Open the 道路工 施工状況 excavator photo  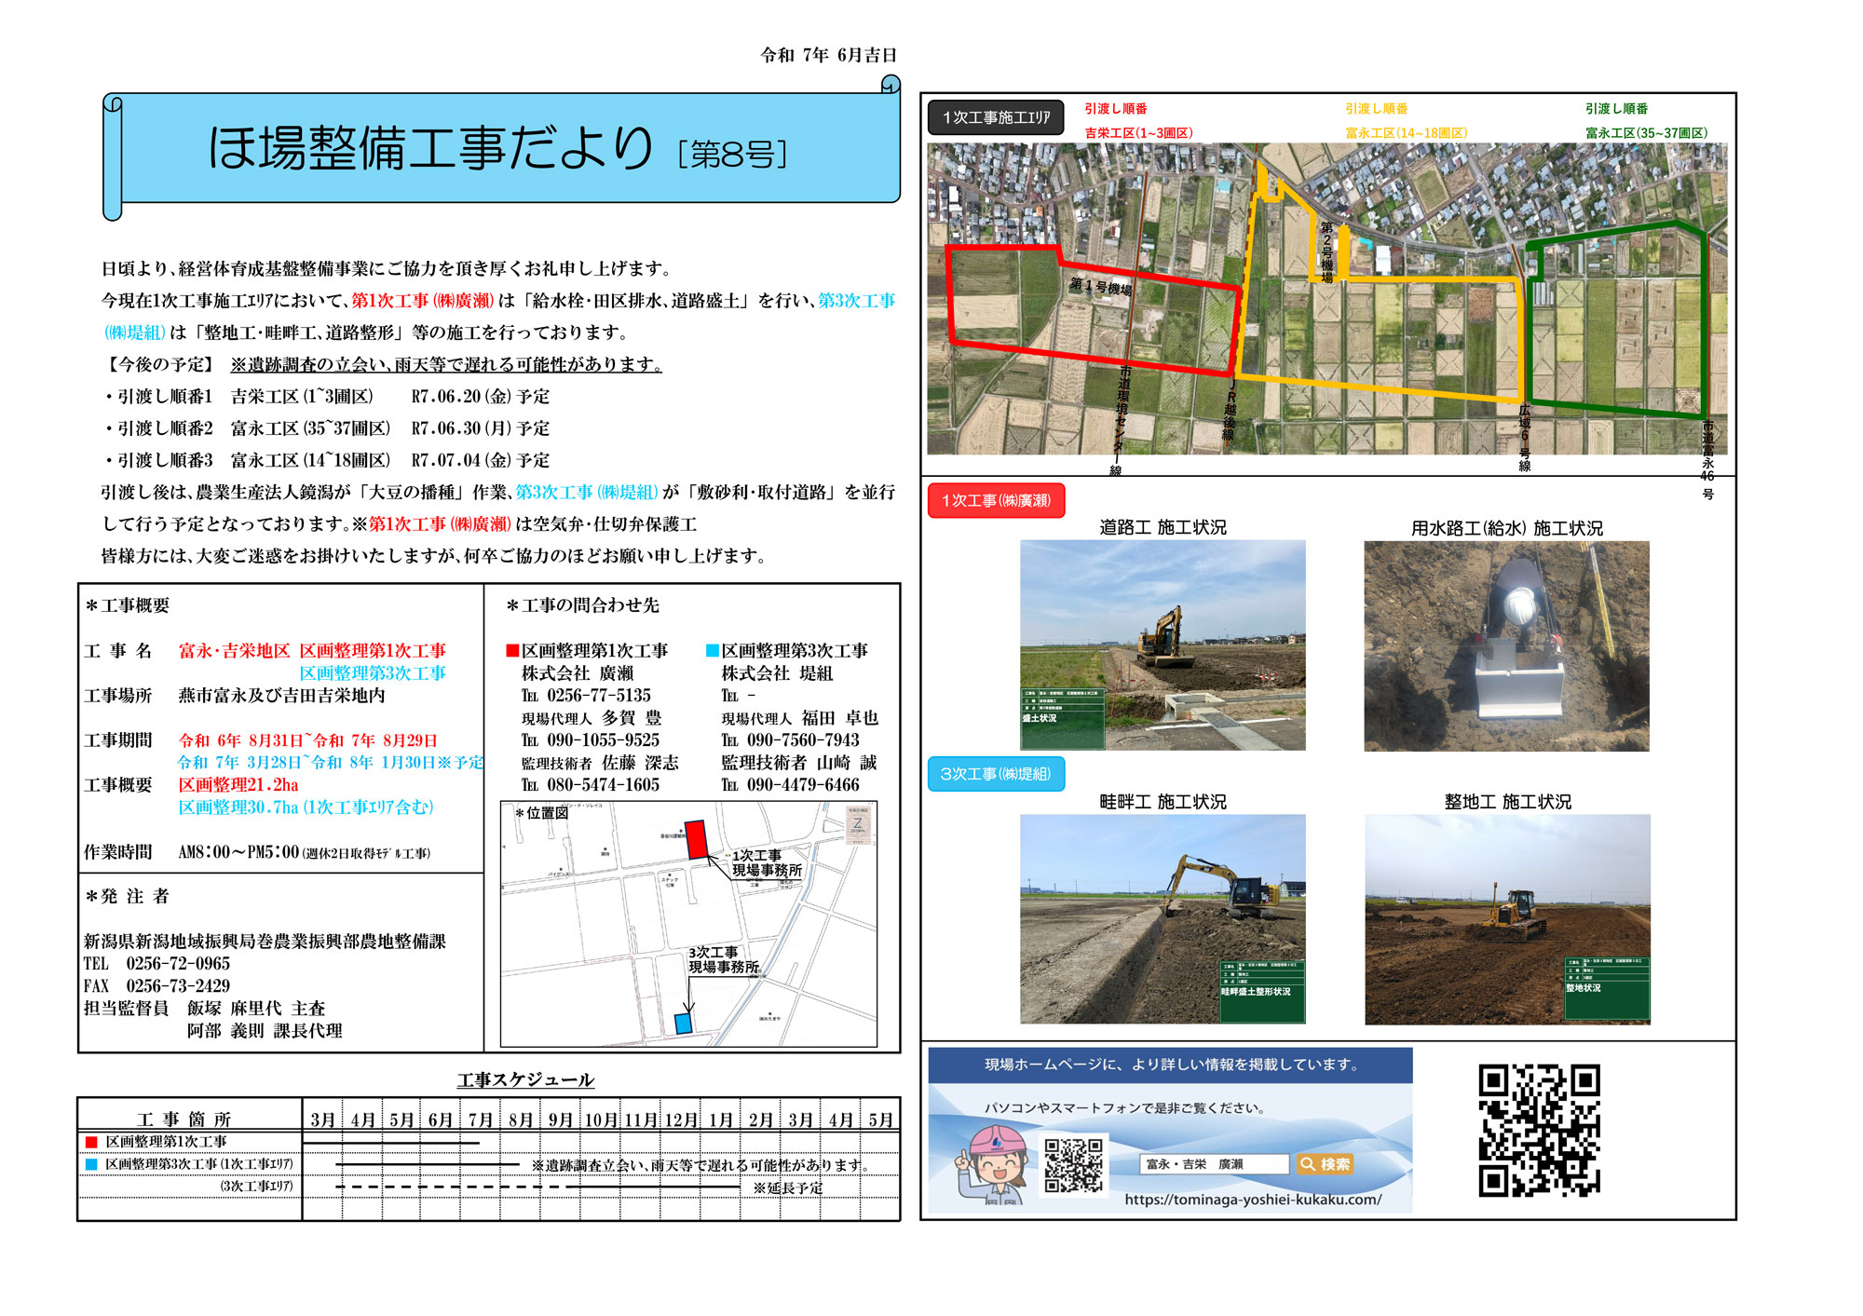(x=1163, y=645)
